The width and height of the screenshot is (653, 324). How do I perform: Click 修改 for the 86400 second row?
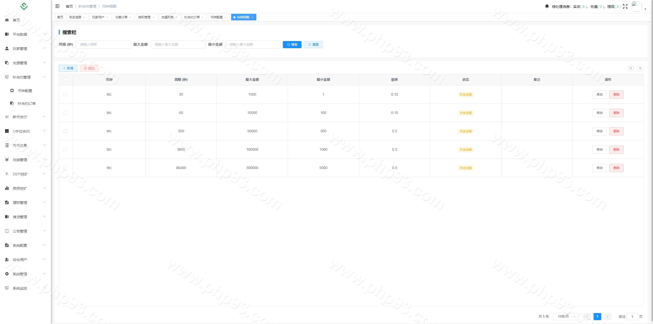[x=599, y=168]
